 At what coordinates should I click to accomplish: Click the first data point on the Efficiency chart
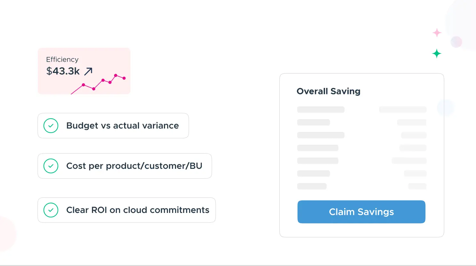pos(83,85)
